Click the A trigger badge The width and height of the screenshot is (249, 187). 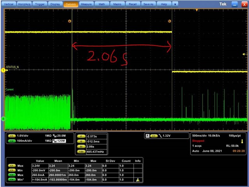pyautogui.click(x=148, y=136)
